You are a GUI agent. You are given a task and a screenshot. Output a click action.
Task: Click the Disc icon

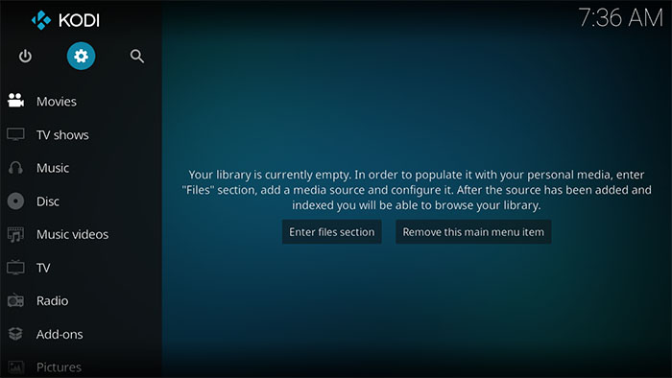pos(16,201)
